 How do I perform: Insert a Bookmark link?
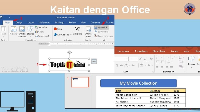pyautogui.click(x=101, y=32)
